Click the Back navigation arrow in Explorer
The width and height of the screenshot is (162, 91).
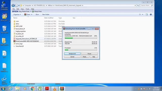point(13,6)
